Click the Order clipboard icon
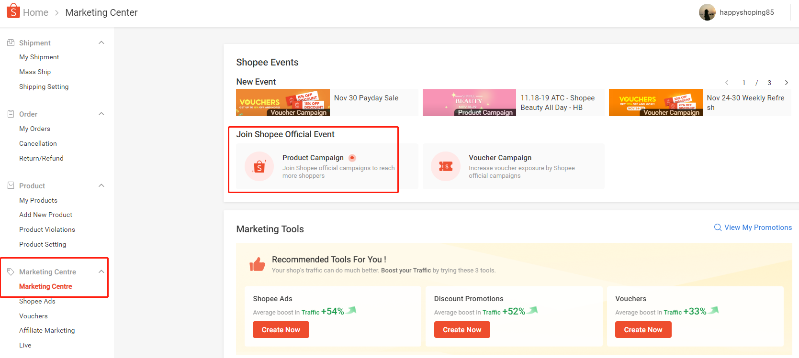The width and height of the screenshot is (799, 358). coord(11,114)
